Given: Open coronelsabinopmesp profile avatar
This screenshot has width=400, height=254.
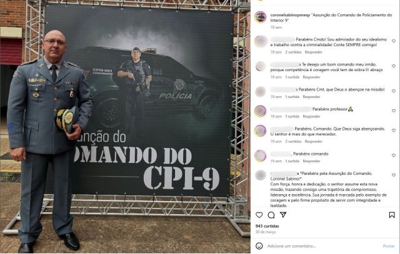Looking at the screenshot, I should point(261,17).
